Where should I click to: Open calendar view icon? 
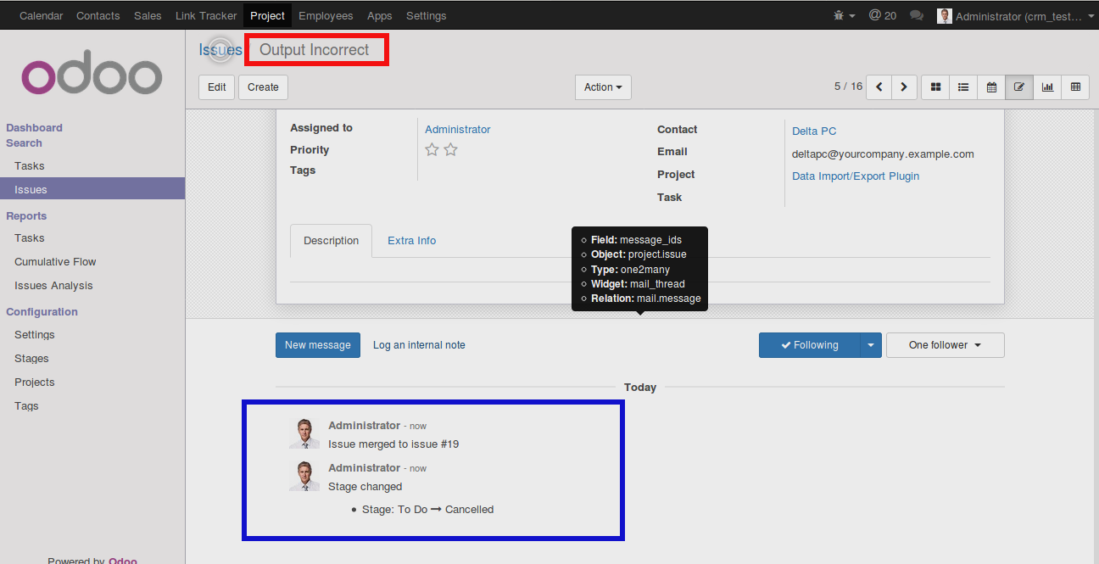point(991,87)
